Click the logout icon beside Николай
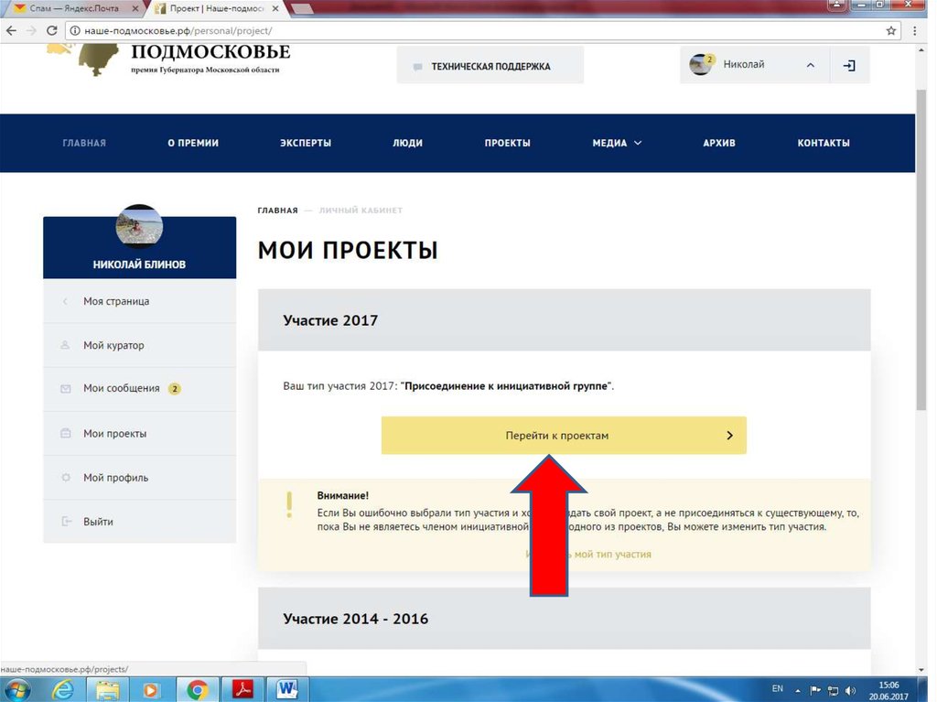 pos(849,66)
